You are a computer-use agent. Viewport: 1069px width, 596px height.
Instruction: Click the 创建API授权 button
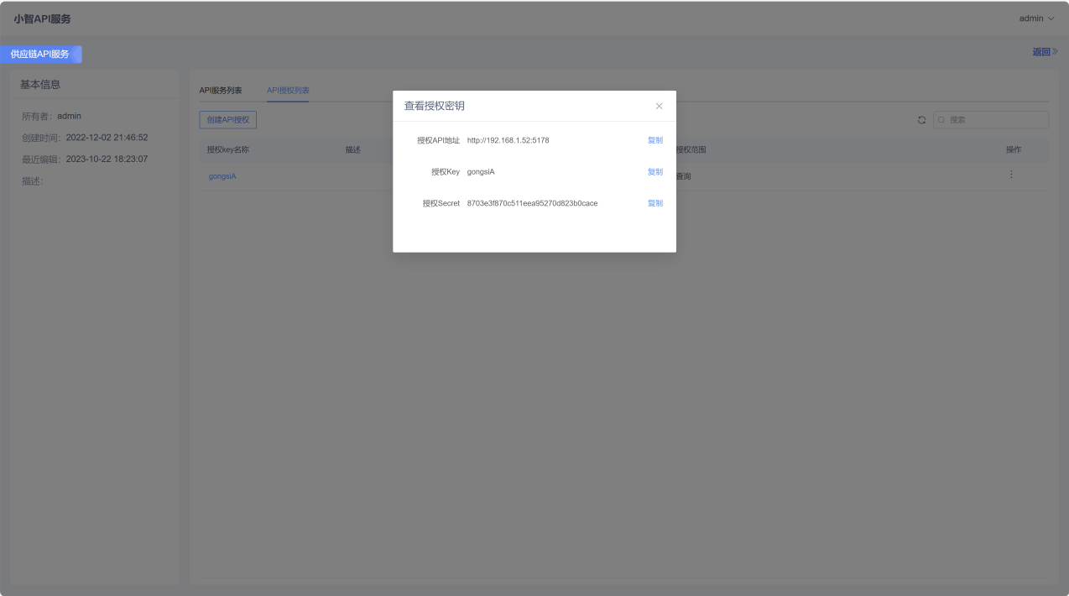pos(228,120)
